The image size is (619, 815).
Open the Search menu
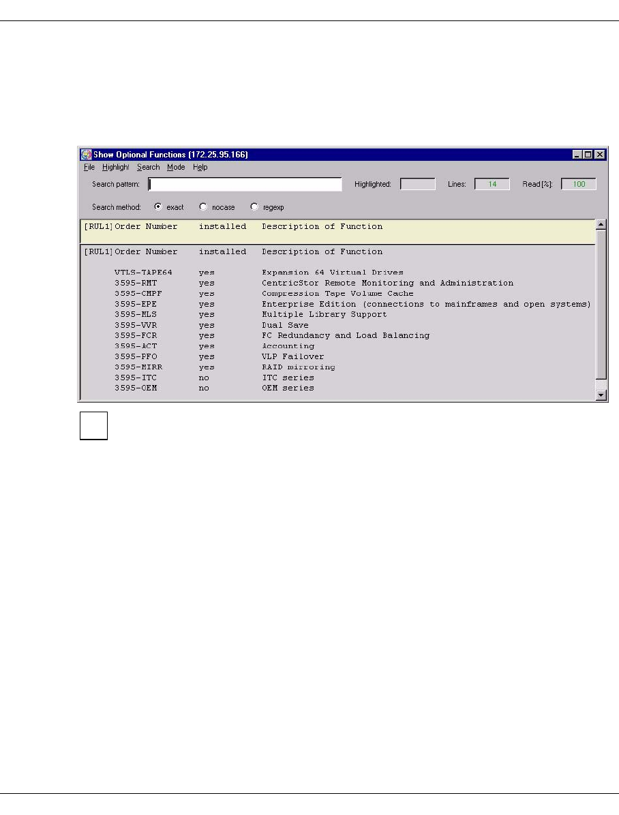(148, 168)
